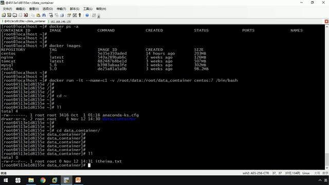
Task: Click the Connect toolbar icon
Action: [4, 15]
